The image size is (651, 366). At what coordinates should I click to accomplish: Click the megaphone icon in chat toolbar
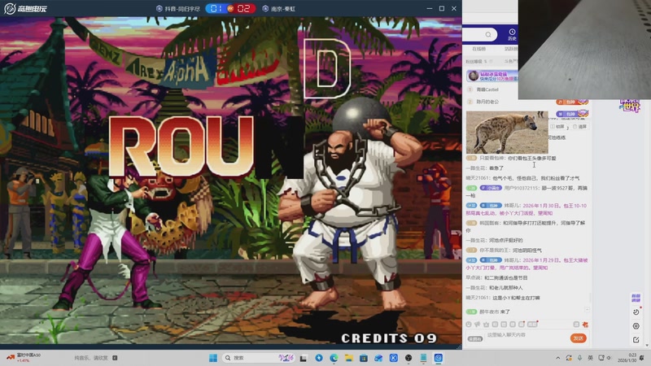[478, 325]
